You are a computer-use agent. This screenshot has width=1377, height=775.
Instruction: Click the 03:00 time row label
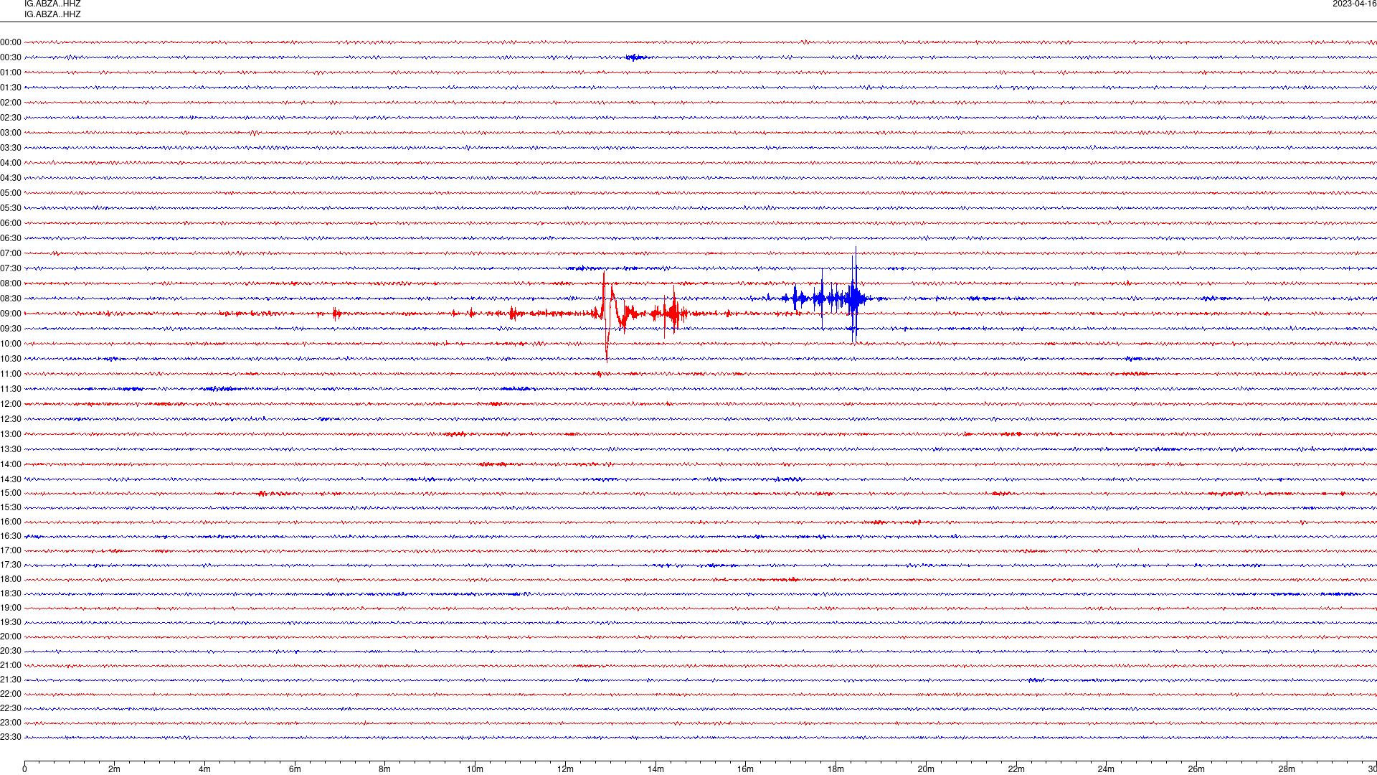[x=11, y=133]
